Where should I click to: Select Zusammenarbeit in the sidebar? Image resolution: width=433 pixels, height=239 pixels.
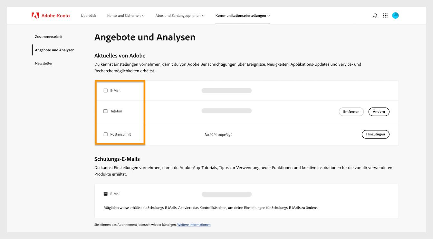tap(49, 36)
